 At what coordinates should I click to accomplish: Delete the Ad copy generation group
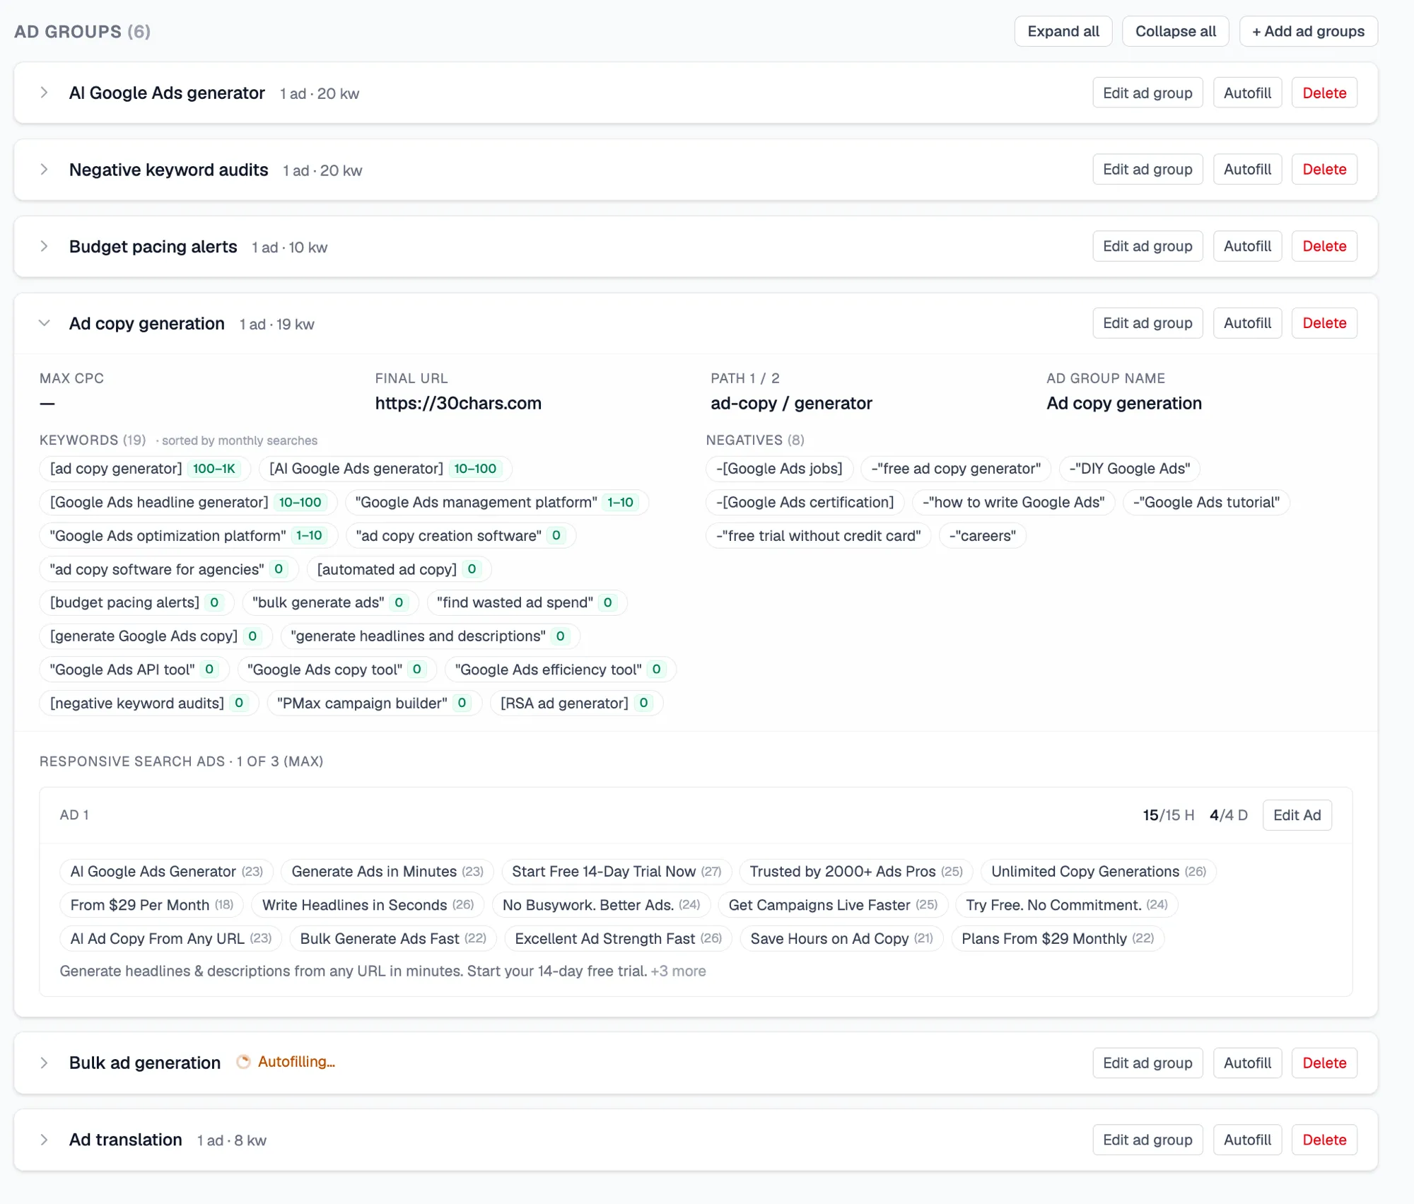tap(1324, 323)
